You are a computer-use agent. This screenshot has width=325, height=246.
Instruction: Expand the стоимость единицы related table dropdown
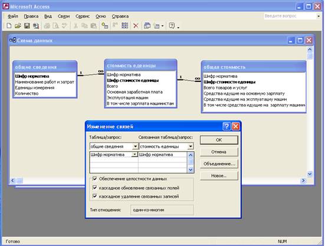(x=191, y=147)
